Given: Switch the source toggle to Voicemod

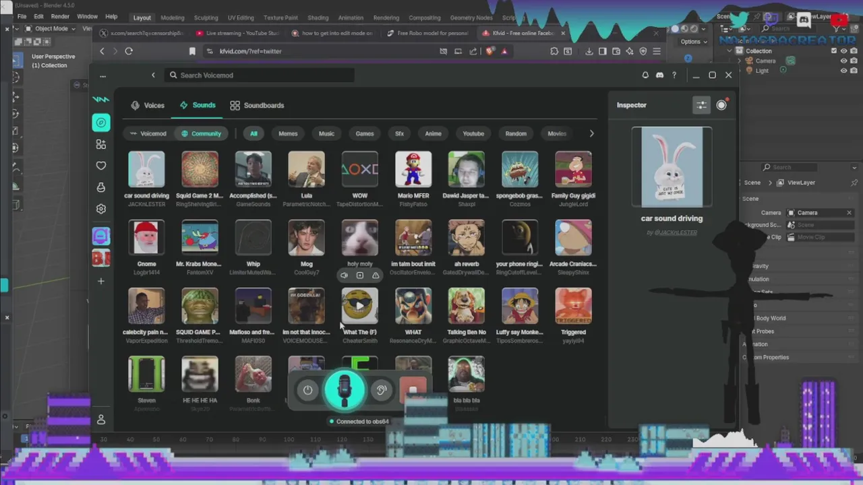Looking at the screenshot, I should click(148, 133).
